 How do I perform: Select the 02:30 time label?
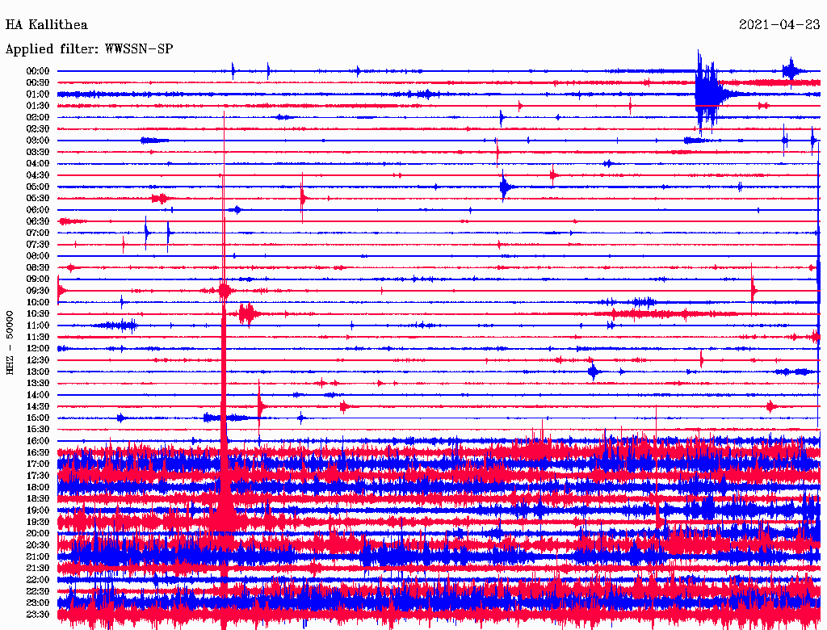pyautogui.click(x=38, y=129)
